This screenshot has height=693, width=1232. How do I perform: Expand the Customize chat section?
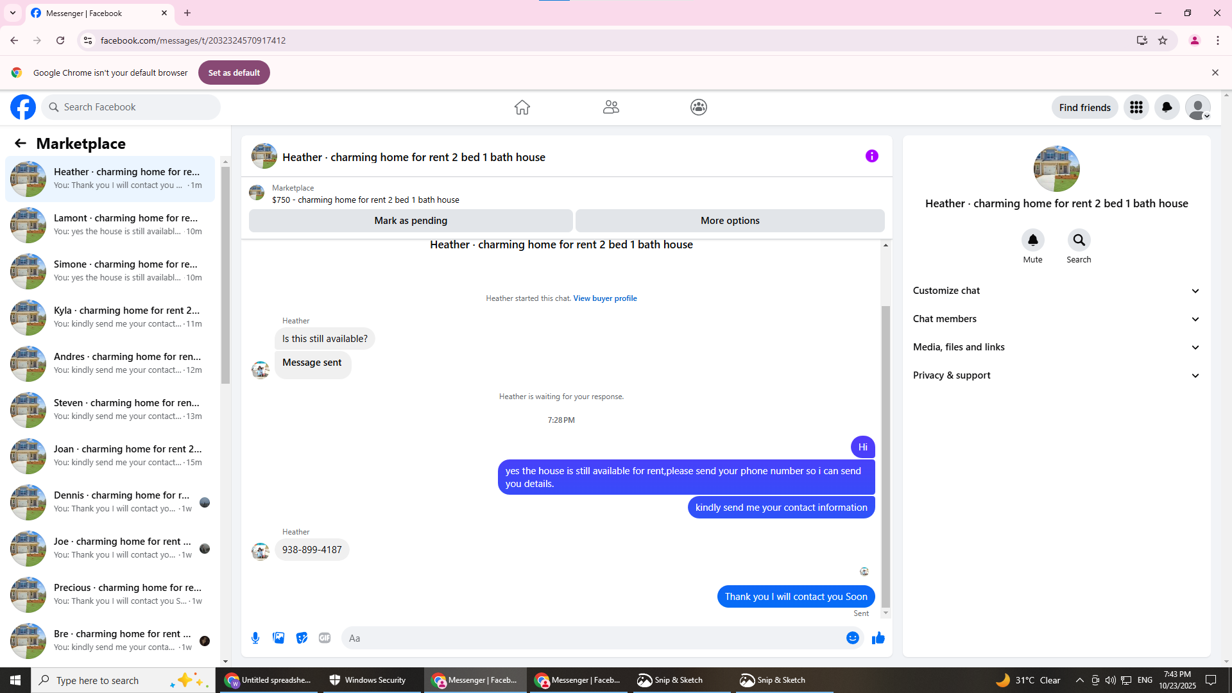(x=1056, y=291)
